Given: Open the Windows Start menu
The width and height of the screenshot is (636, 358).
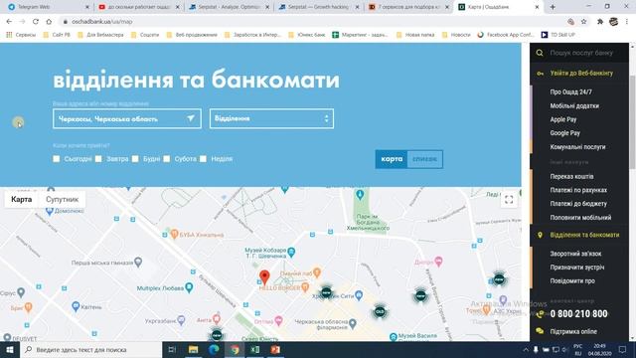Looking at the screenshot, I should 10,349.
